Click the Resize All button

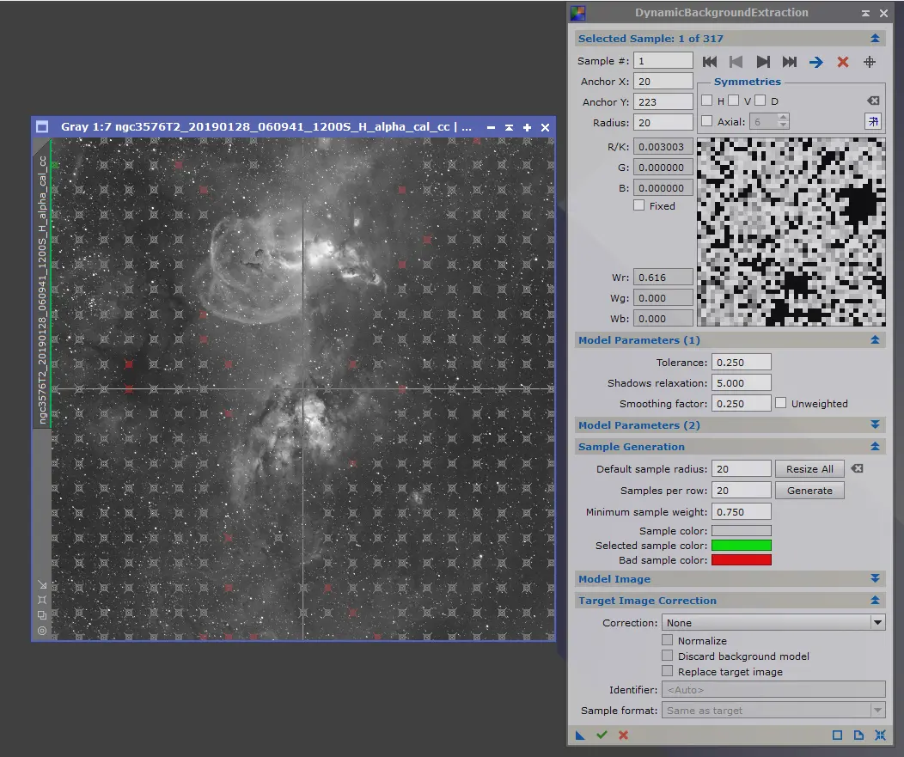pyautogui.click(x=809, y=469)
